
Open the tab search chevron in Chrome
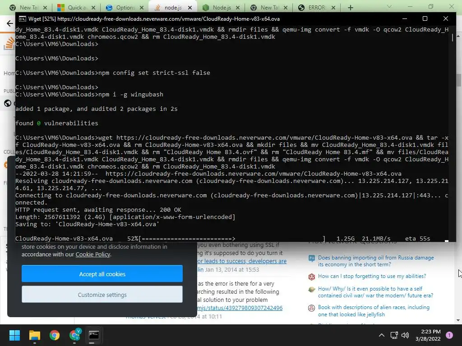389,6
